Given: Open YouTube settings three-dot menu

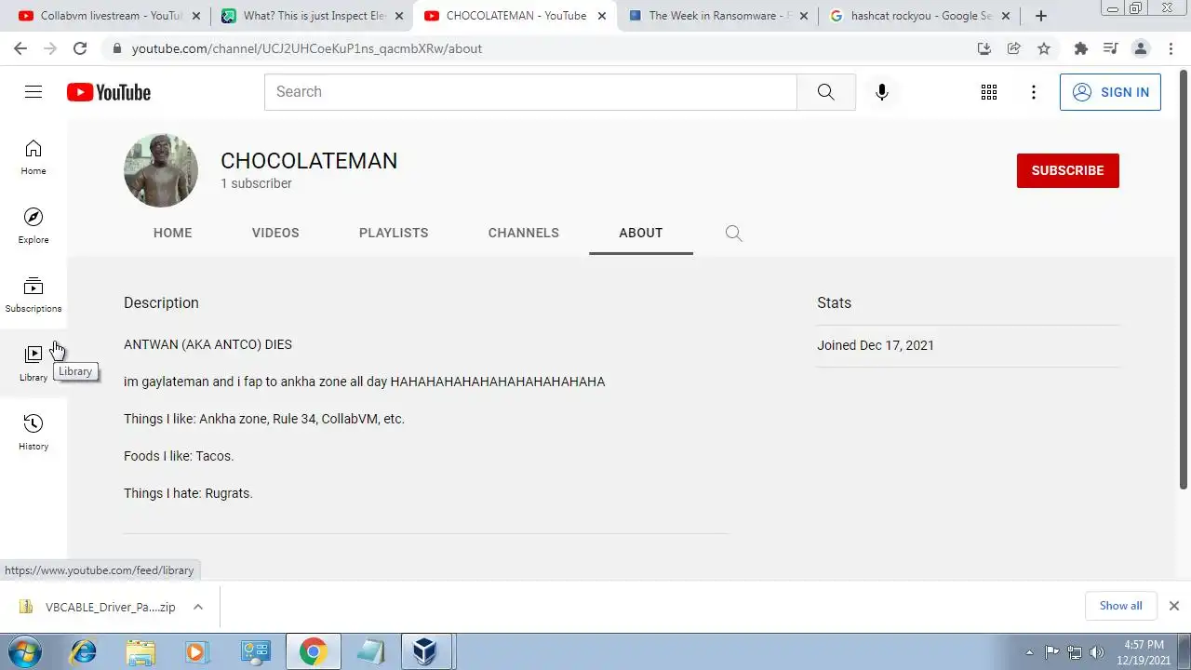Looking at the screenshot, I should pyautogui.click(x=1034, y=92).
